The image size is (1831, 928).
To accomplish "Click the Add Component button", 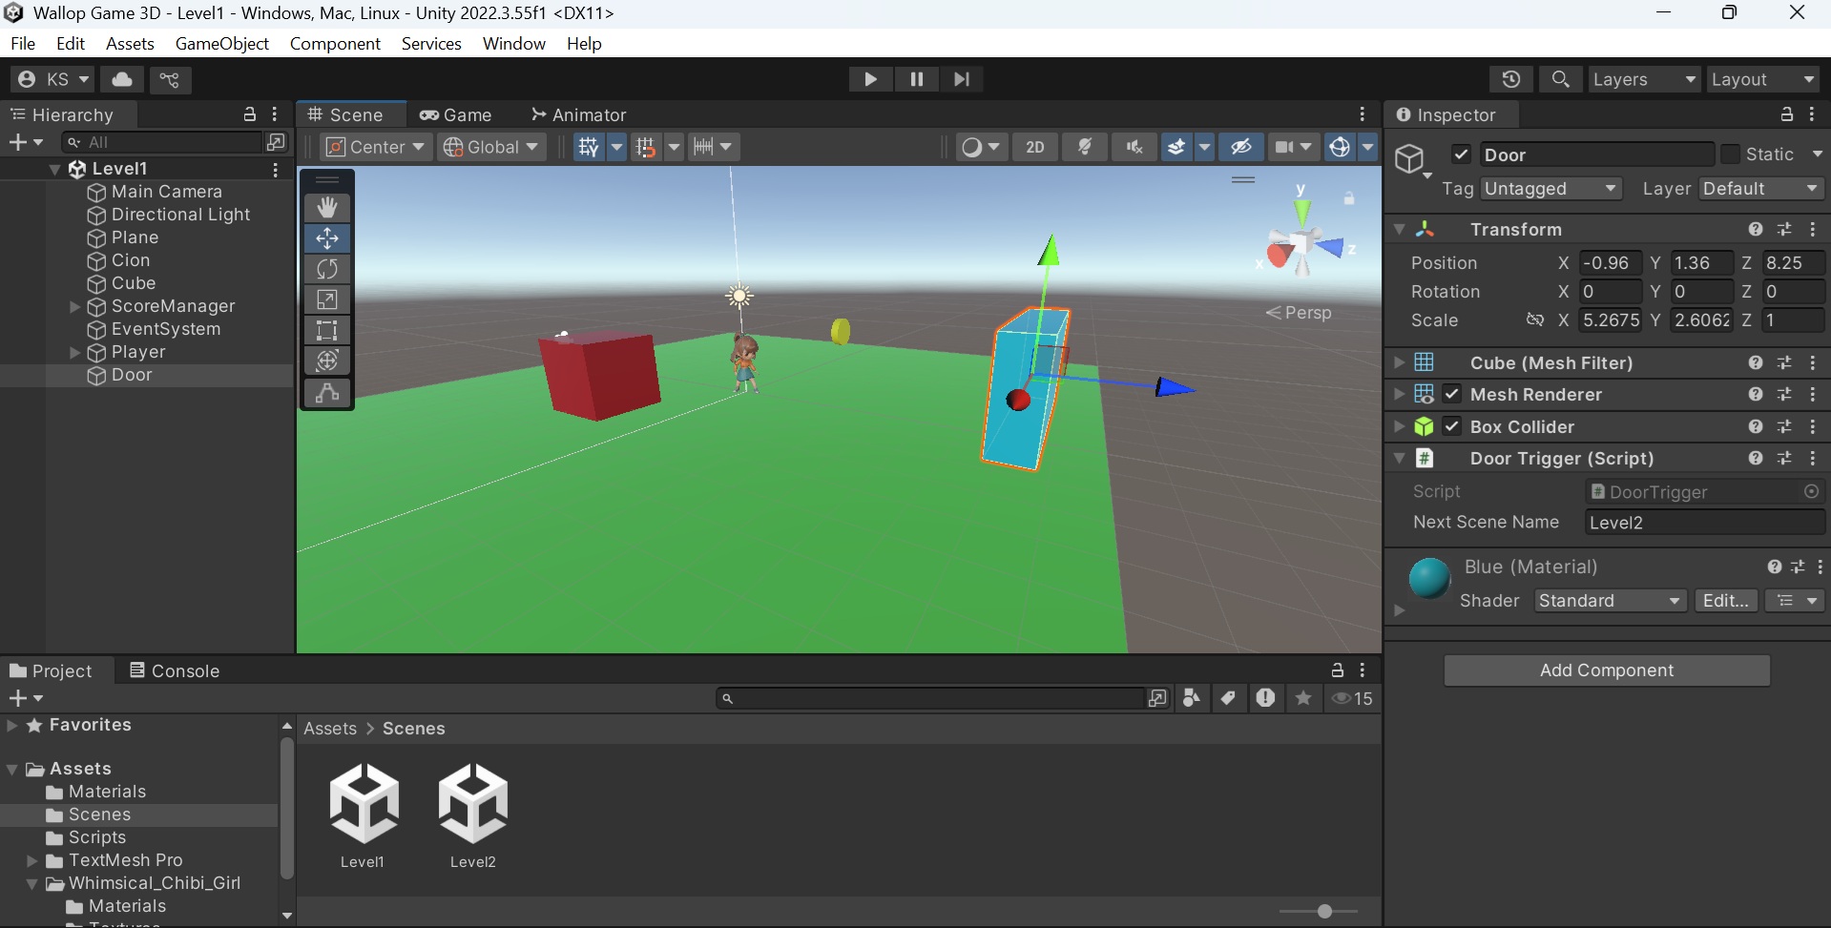I will [1606, 670].
